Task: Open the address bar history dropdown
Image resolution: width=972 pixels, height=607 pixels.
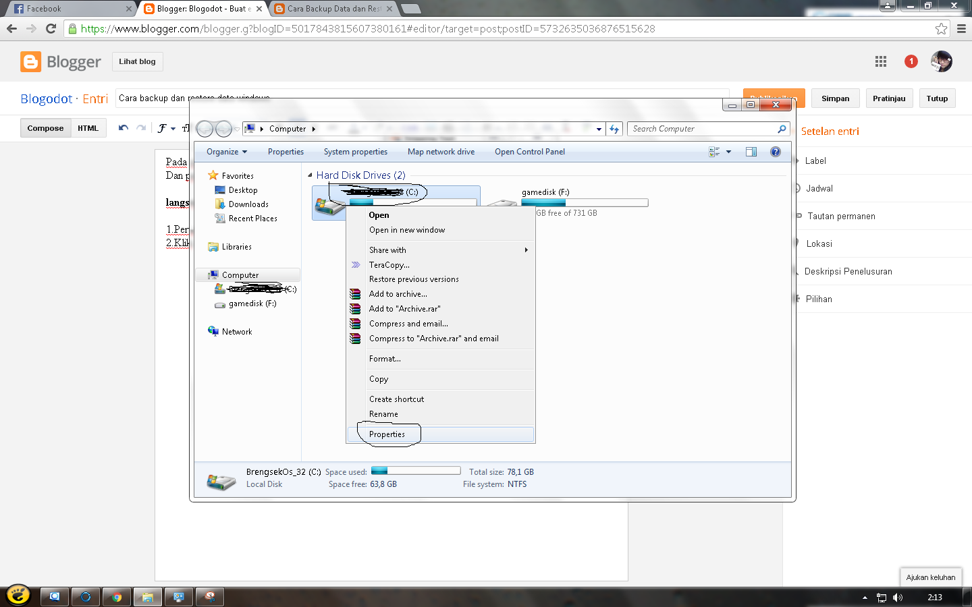Action: tap(599, 129)
